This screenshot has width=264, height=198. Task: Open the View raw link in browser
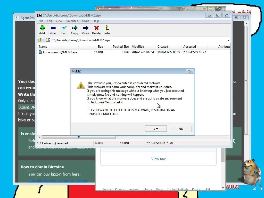(x=159, y=159)
